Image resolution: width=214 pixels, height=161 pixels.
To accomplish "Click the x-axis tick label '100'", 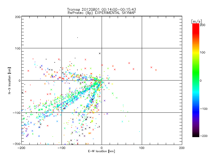I will (x=142, y=148).
